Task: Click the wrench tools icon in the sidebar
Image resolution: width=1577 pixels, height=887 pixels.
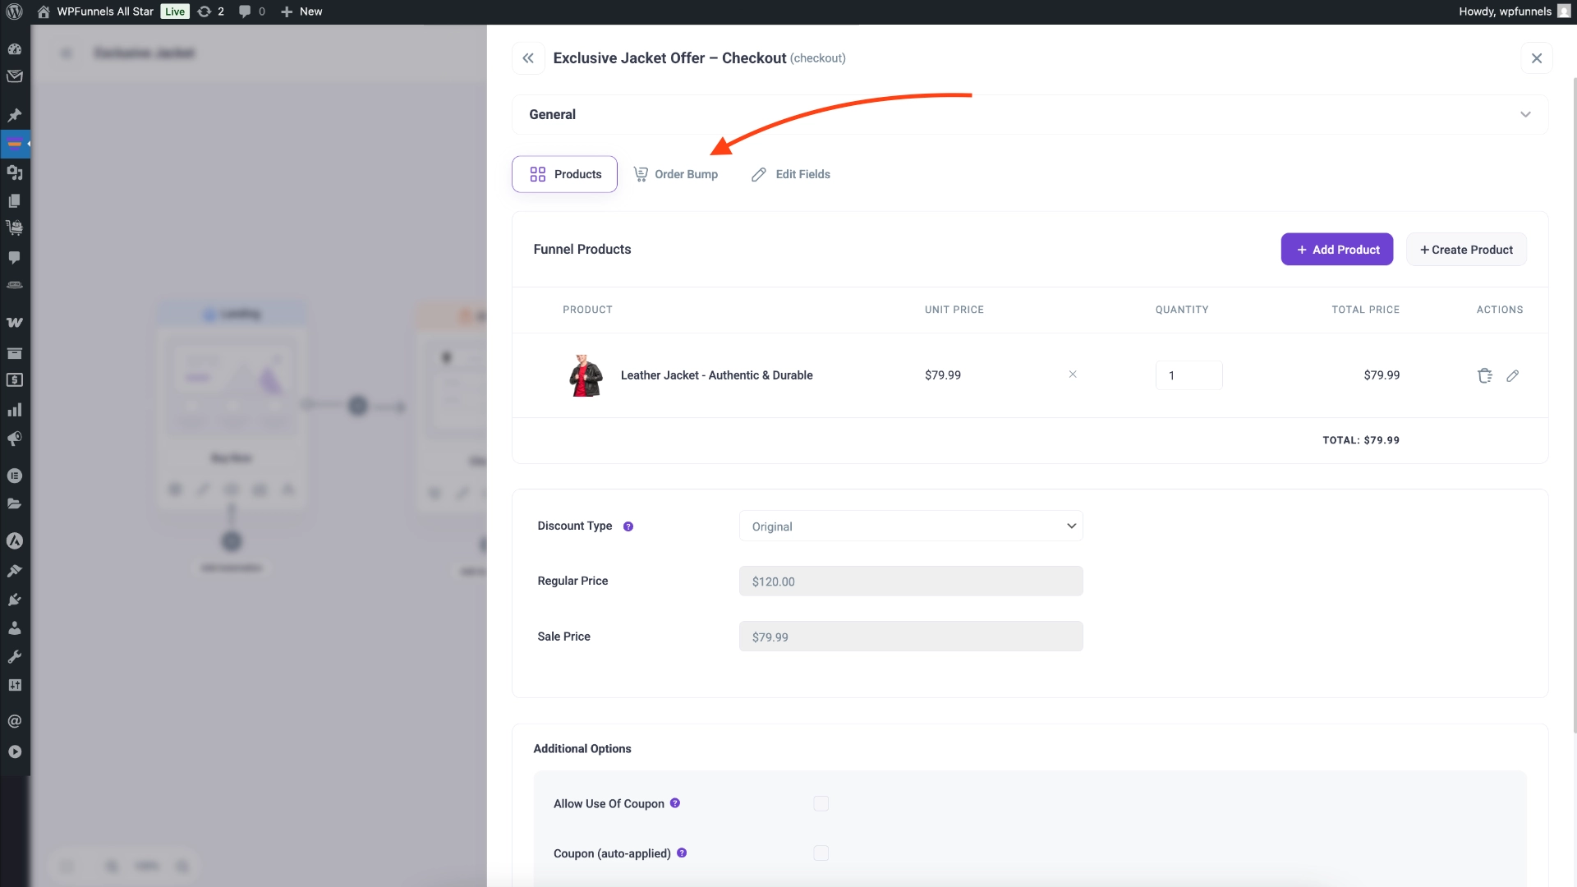Action: click(x=15, y=656)
